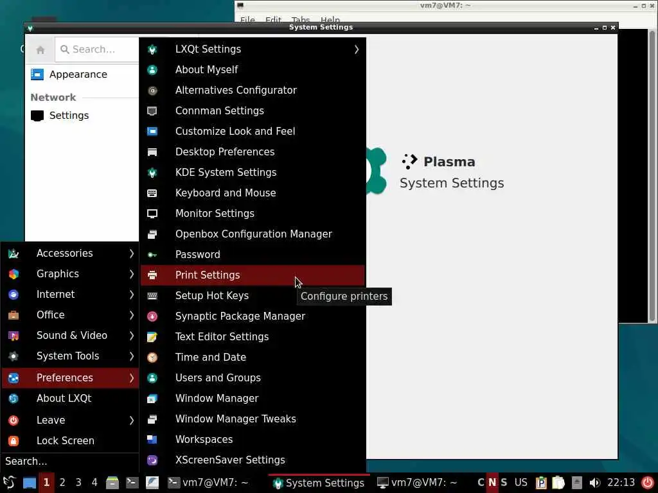Open the text editor quick launch icon
Screen dimensions: 658x493
point(152,483)
